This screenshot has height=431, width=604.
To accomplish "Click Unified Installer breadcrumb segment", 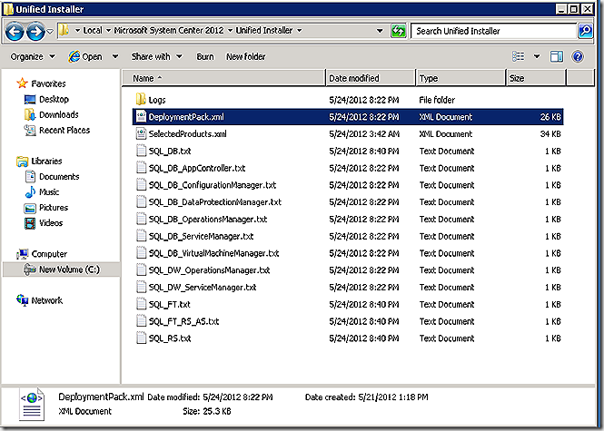I will pyautogui.click(x=264, y=31).
